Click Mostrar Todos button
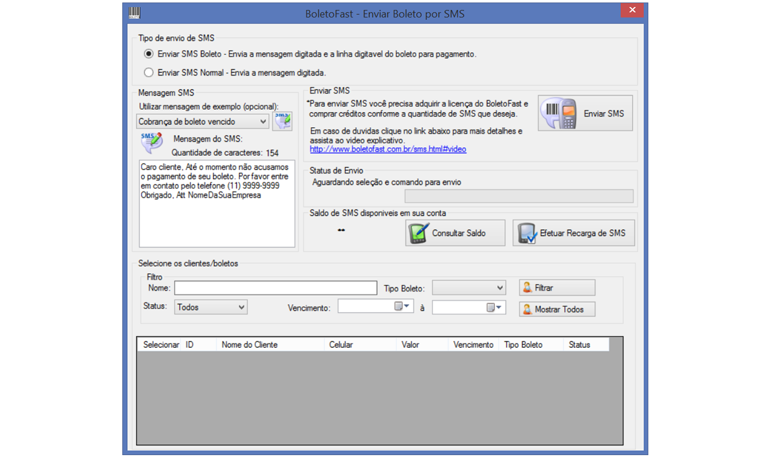This screenshot has height=457, width=780. [557, 309]
